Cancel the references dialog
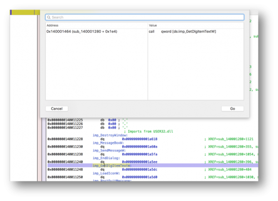 (57, 109)
